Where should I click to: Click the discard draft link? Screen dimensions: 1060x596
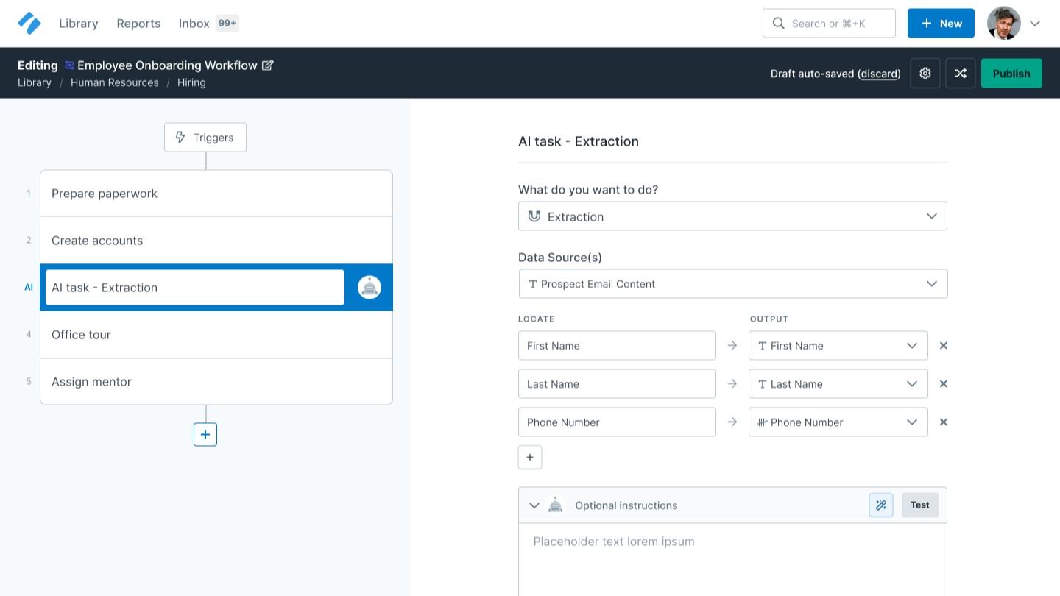pos(879,74)
